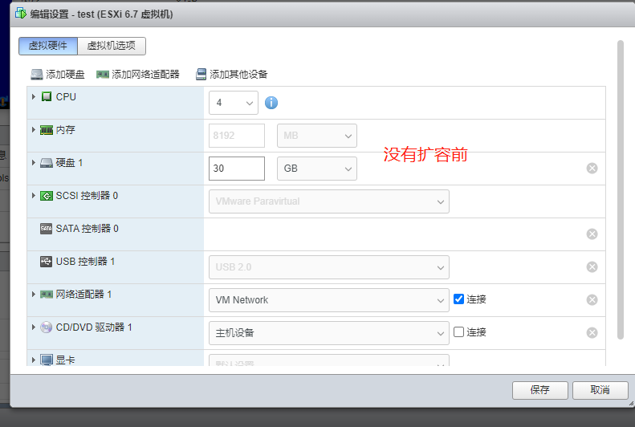Remove 网络适配器 1 with its X button

coord(592,300)
